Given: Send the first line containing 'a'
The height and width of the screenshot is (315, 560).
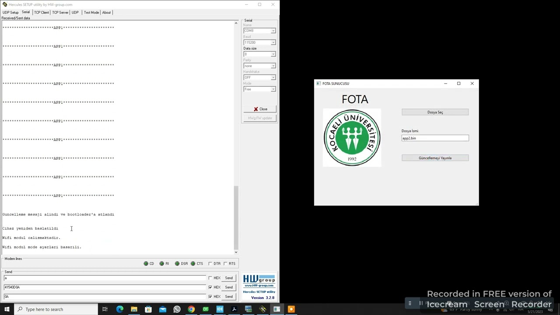Looking at the screenshot, I should click(229, 278).
